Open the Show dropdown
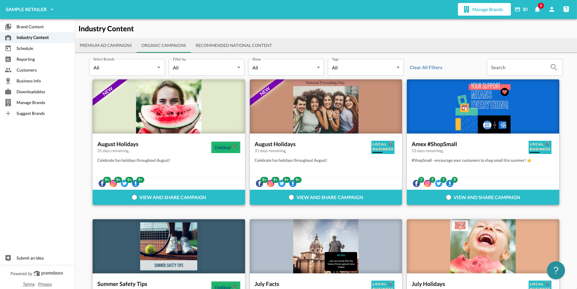The image size is (577, 289). 286,67
